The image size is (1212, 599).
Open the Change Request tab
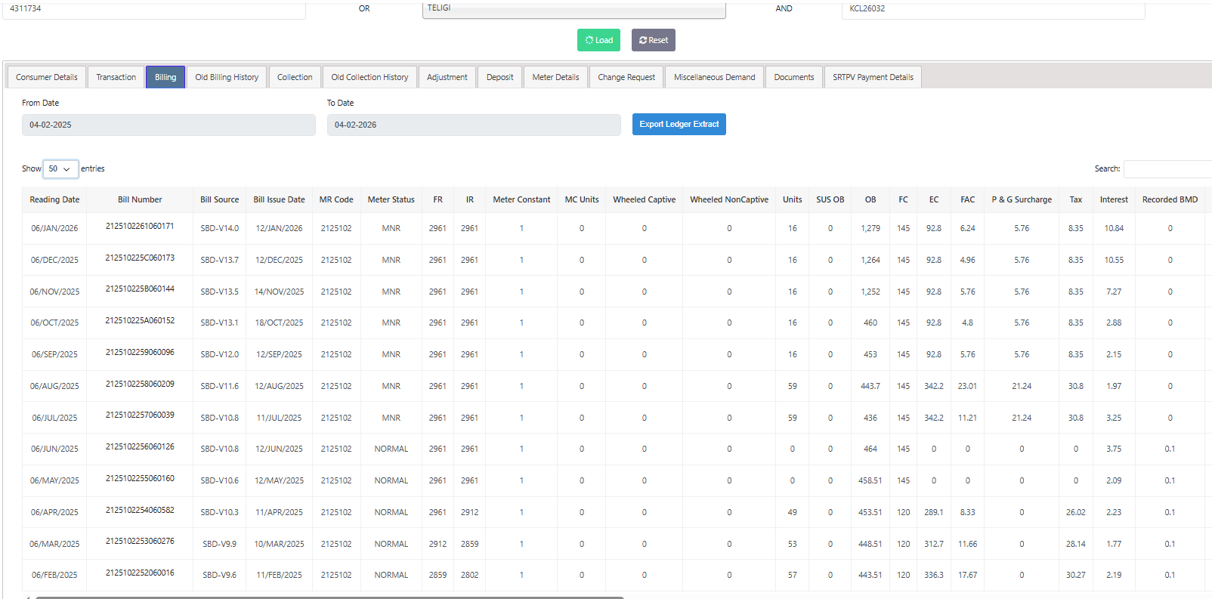tap(626, 77)
